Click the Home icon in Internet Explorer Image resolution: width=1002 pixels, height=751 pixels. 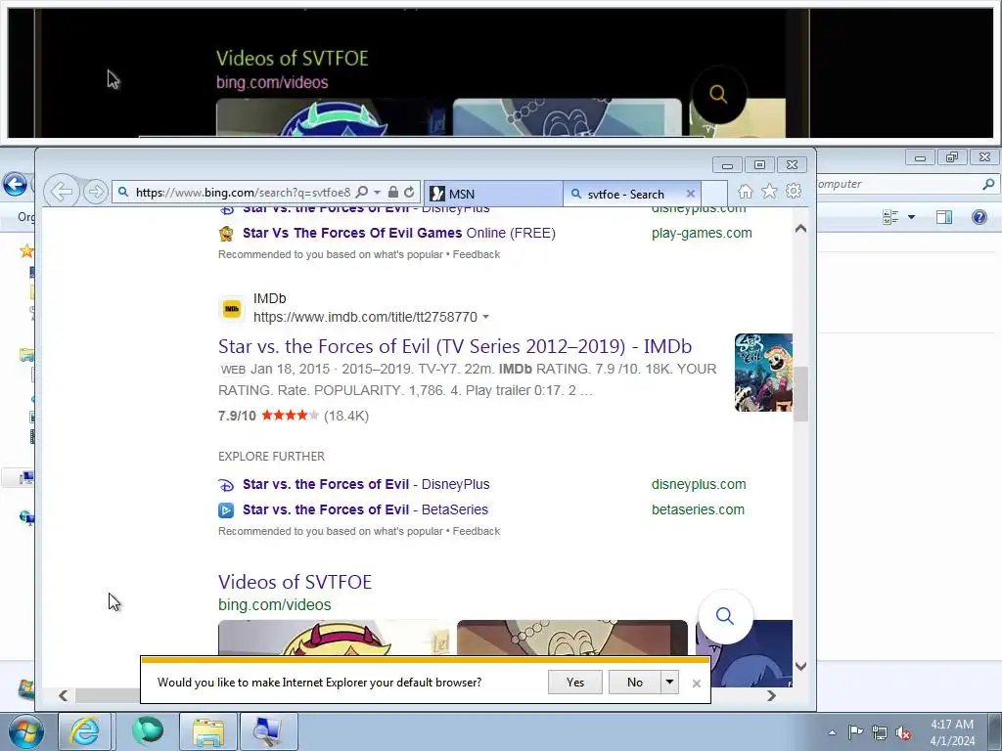[x=745, y=191]
